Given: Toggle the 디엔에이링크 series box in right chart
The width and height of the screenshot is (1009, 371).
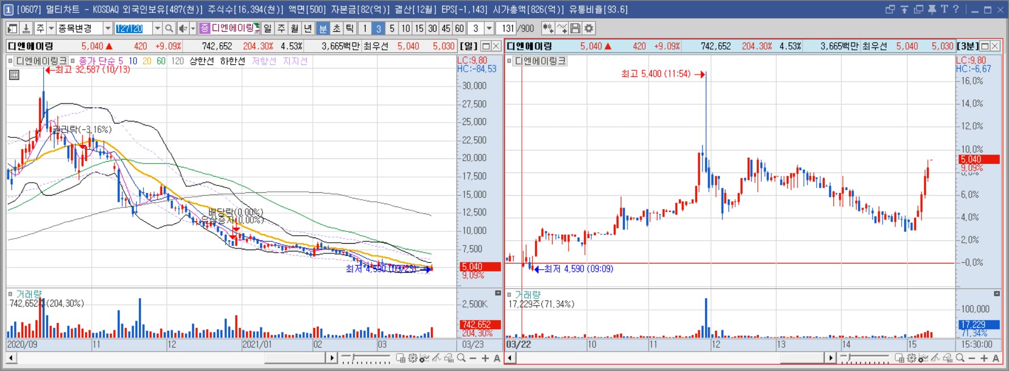Looking at the screenshot, I should click(x=509, y=61).
